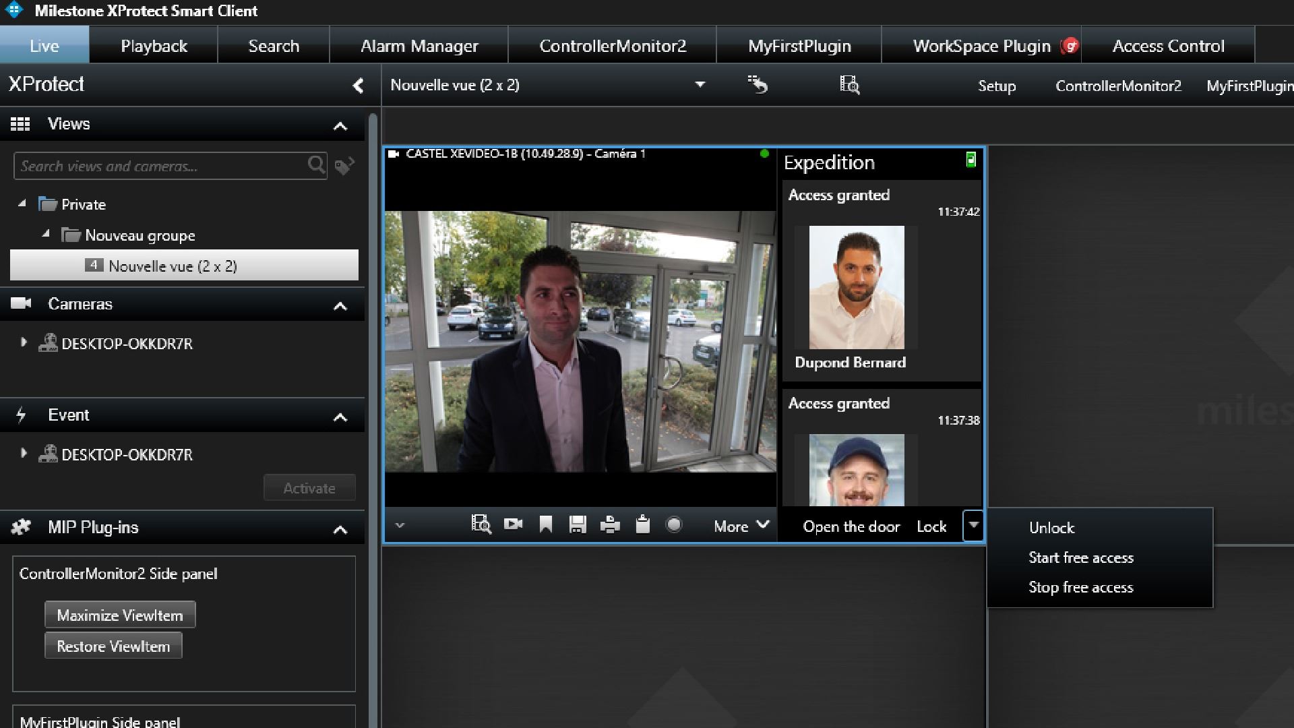
Task: Click the reload view icon in toolbar
Action: (x=758, y=85)
